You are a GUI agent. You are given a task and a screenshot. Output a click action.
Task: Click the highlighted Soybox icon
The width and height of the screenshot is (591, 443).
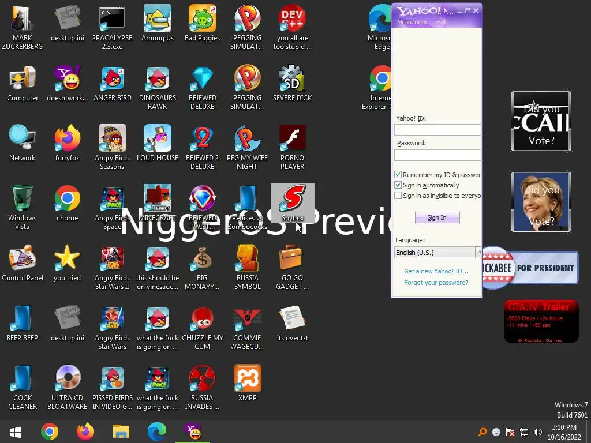[x=293, y=204]
